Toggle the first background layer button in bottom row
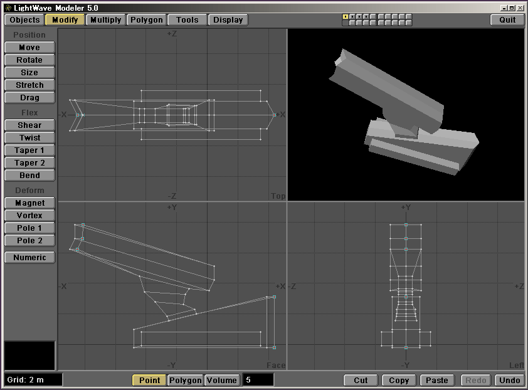This screenshot has height=390, width=528. point(346,23)
